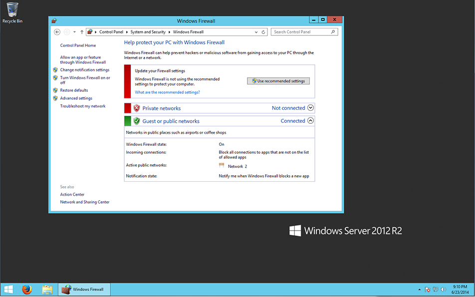Image resolution: width=475 pixels, height=297 pixels.
Task: Click shield icon beside Change notification settings
Action: pos(55,70)
